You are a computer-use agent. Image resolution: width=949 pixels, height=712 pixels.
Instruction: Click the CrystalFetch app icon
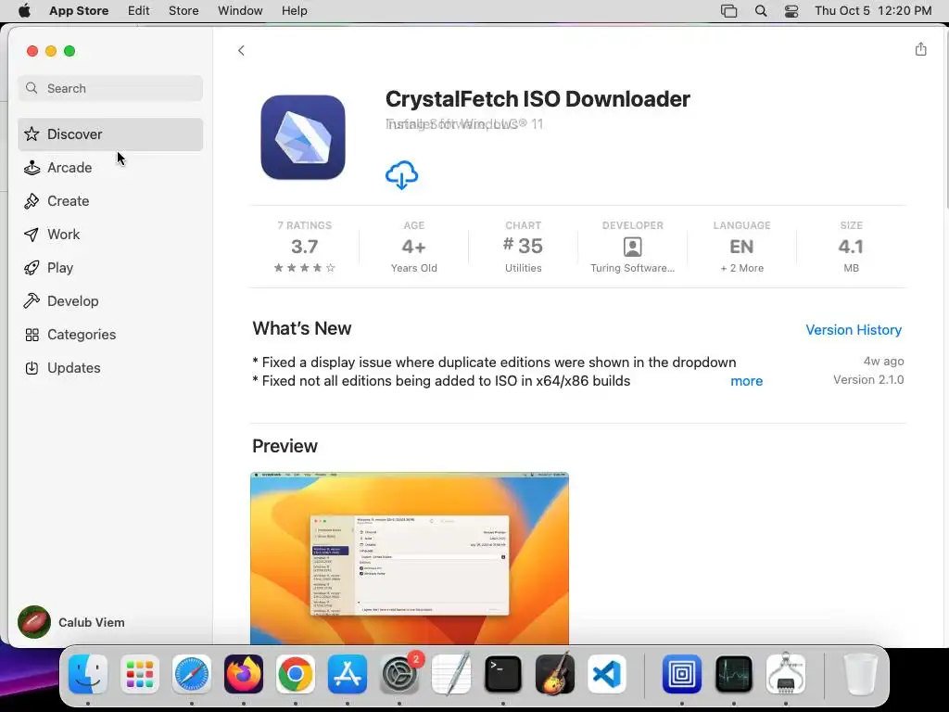303,137
